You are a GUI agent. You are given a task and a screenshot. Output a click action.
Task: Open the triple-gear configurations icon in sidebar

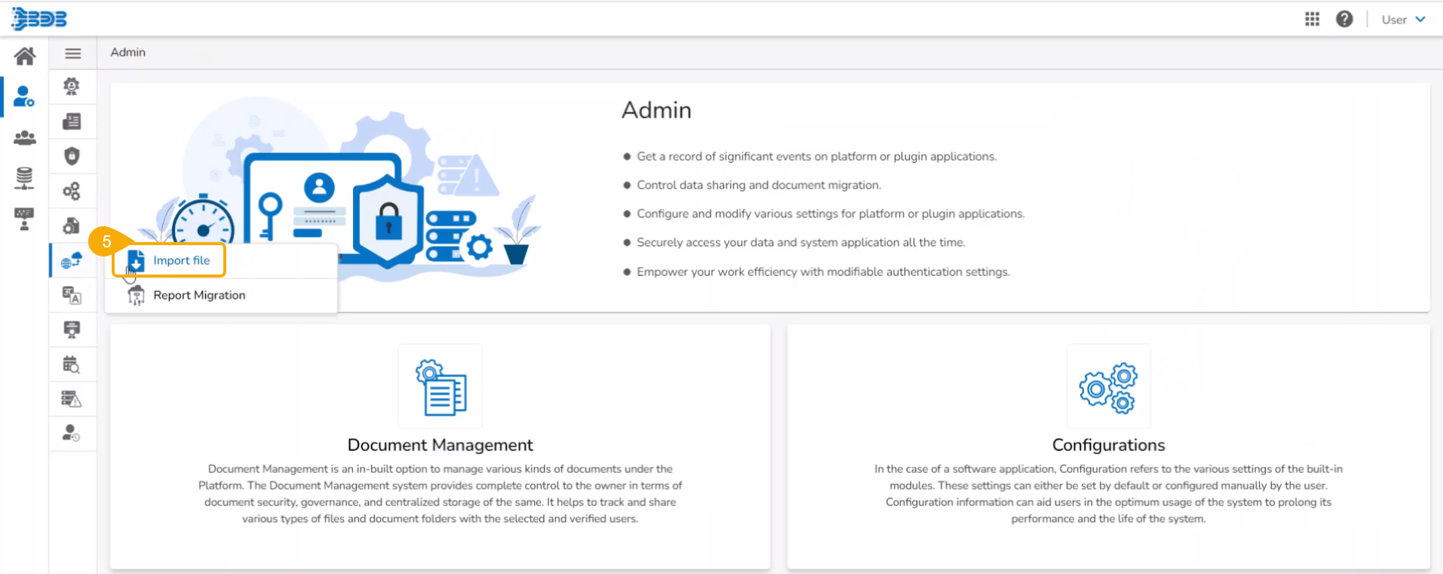(x=72, y=191)
